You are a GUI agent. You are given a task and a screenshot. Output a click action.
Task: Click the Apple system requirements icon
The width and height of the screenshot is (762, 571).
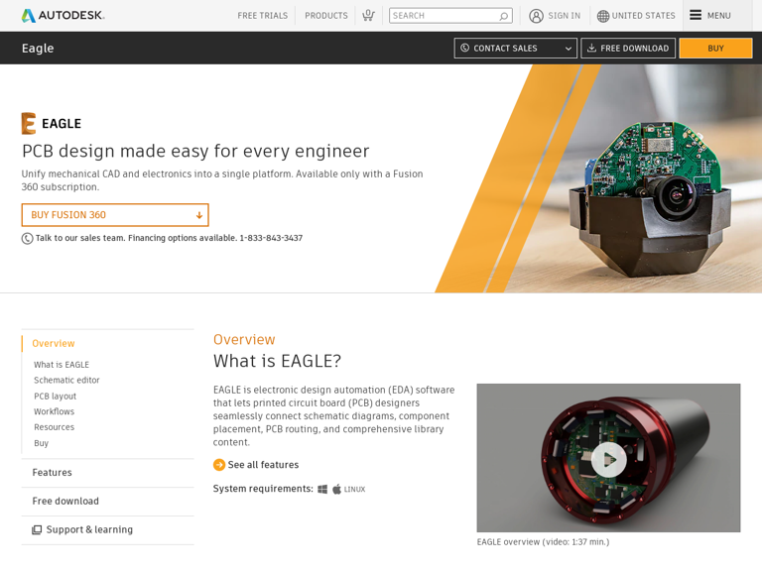click(x=336, y=489)
